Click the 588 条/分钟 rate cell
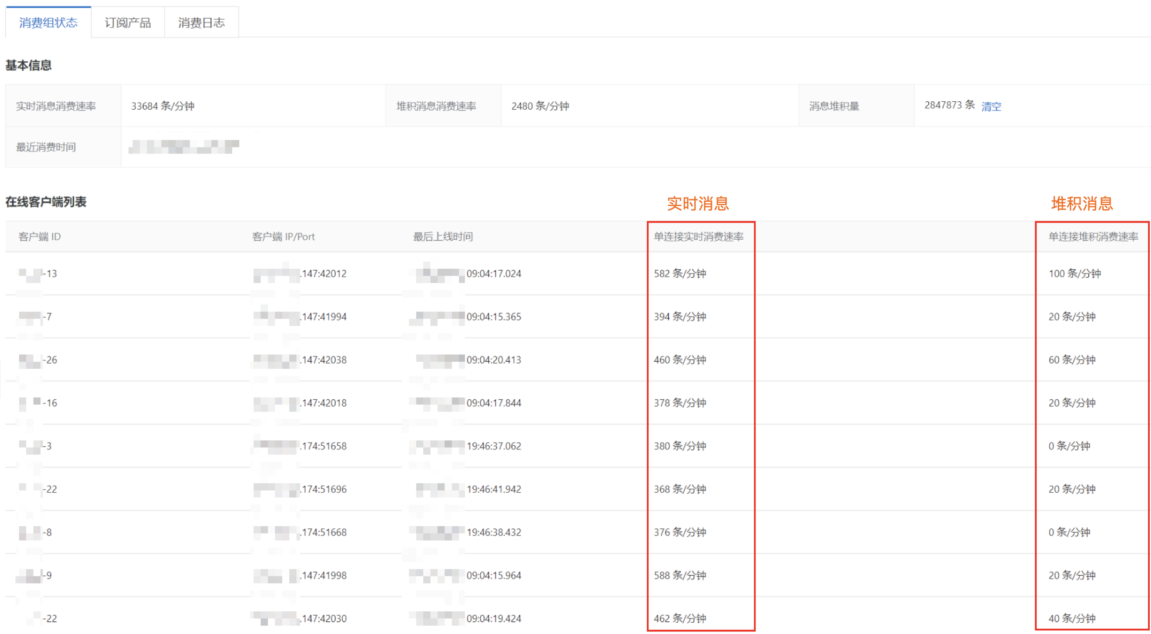Viewport: 1151px width, 634px height. tap(679, 575)
